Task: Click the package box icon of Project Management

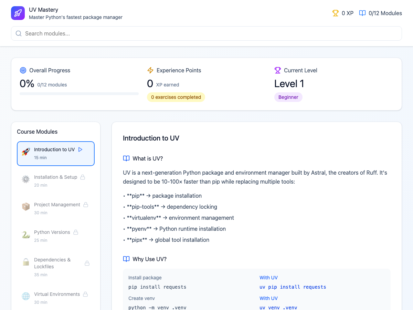Action: (26, 207)
